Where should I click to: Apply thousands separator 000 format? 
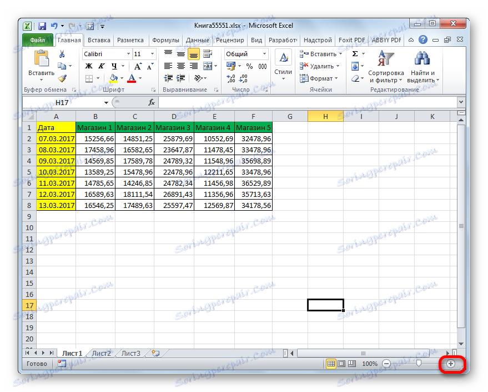[263, 66]
